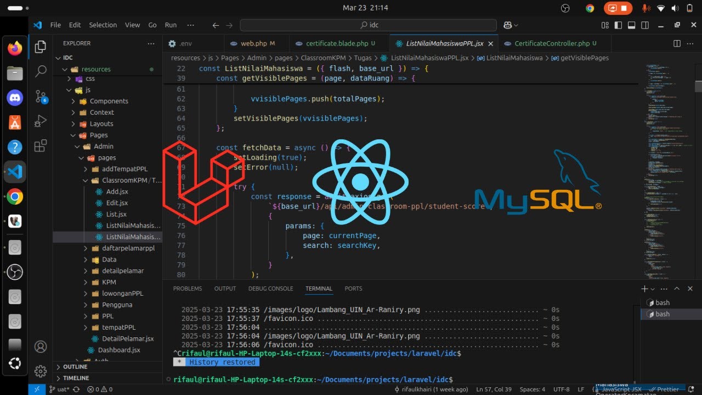This screenshot has height=395, width=702.
Task: Click the uat branch in status bar
Action: tap(58, 389)
